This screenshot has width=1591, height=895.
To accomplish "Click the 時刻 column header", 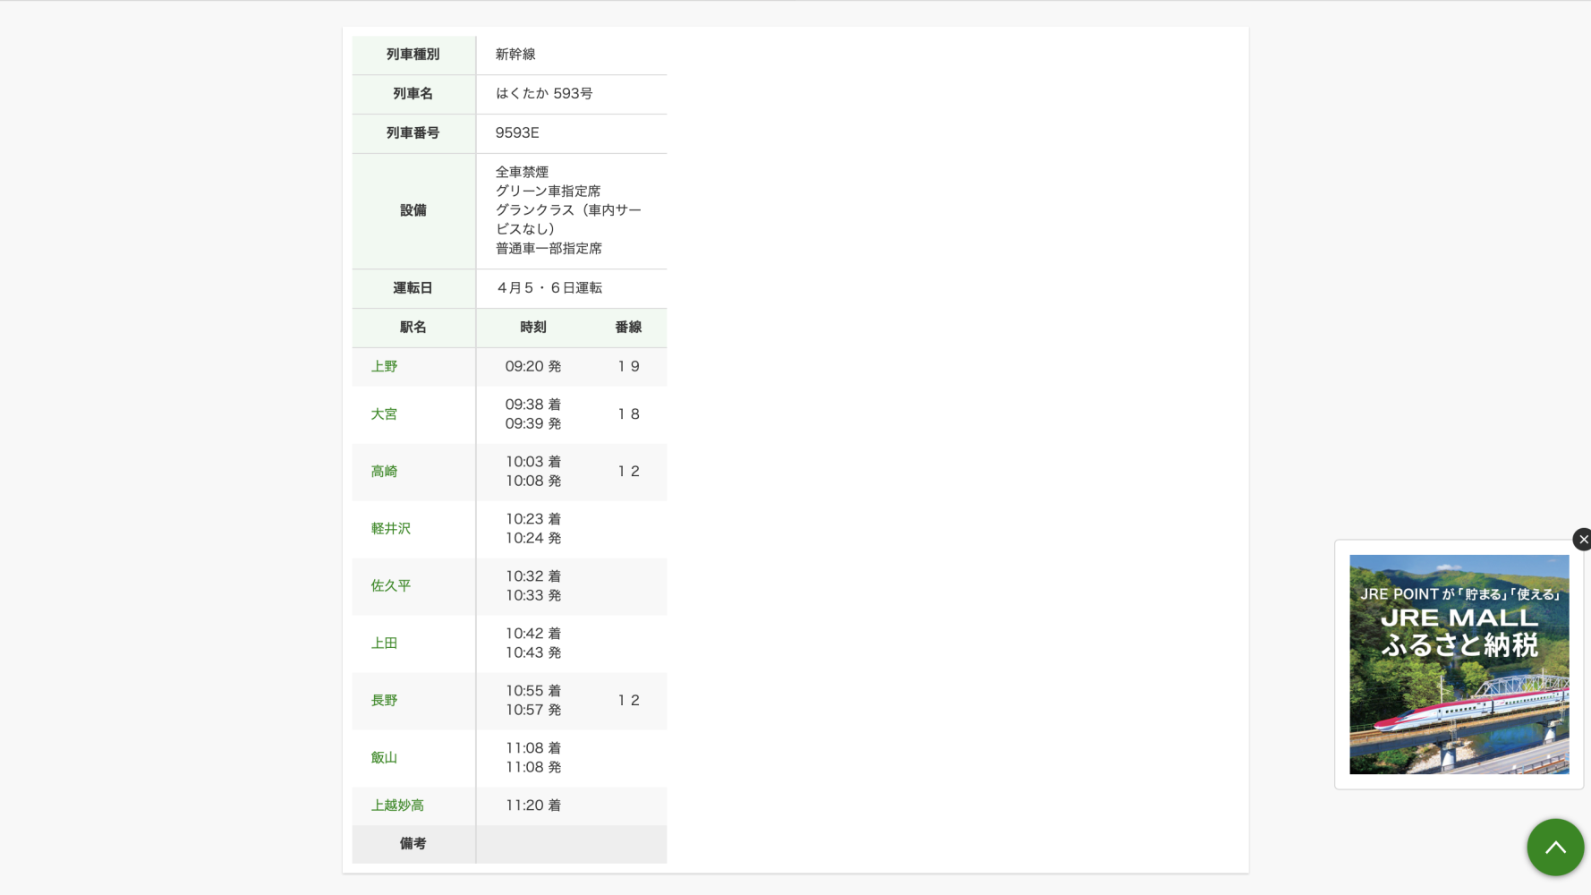I will coord(533,328).
